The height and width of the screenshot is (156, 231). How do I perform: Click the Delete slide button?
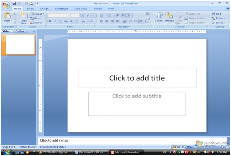click(36, 23)
